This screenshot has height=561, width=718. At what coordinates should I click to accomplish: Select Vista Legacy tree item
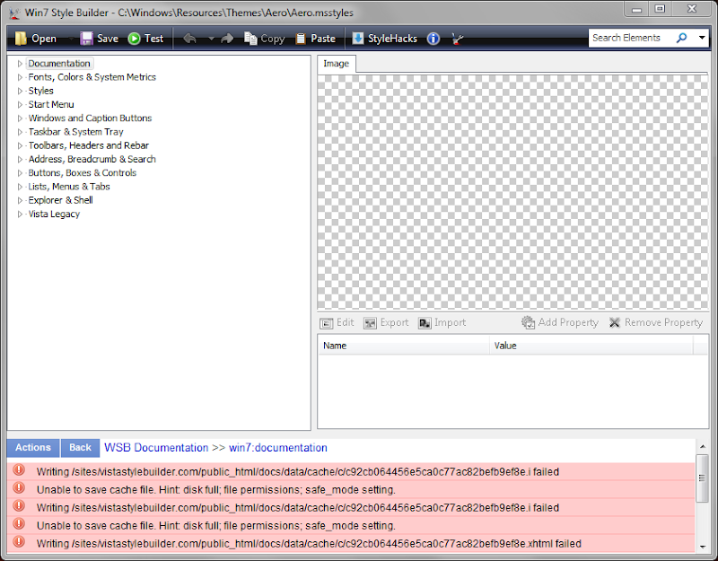pos(54,214)
